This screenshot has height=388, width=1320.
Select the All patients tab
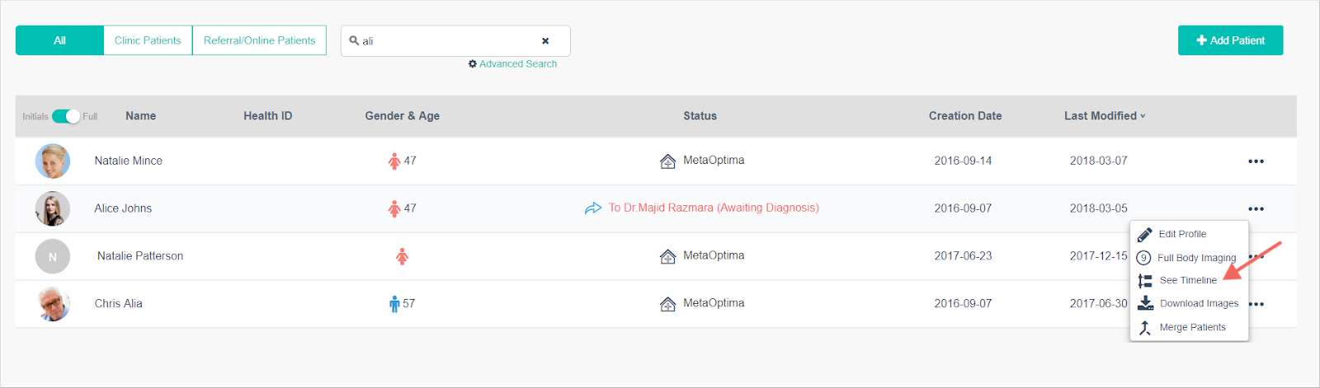(x=59, y=40)
